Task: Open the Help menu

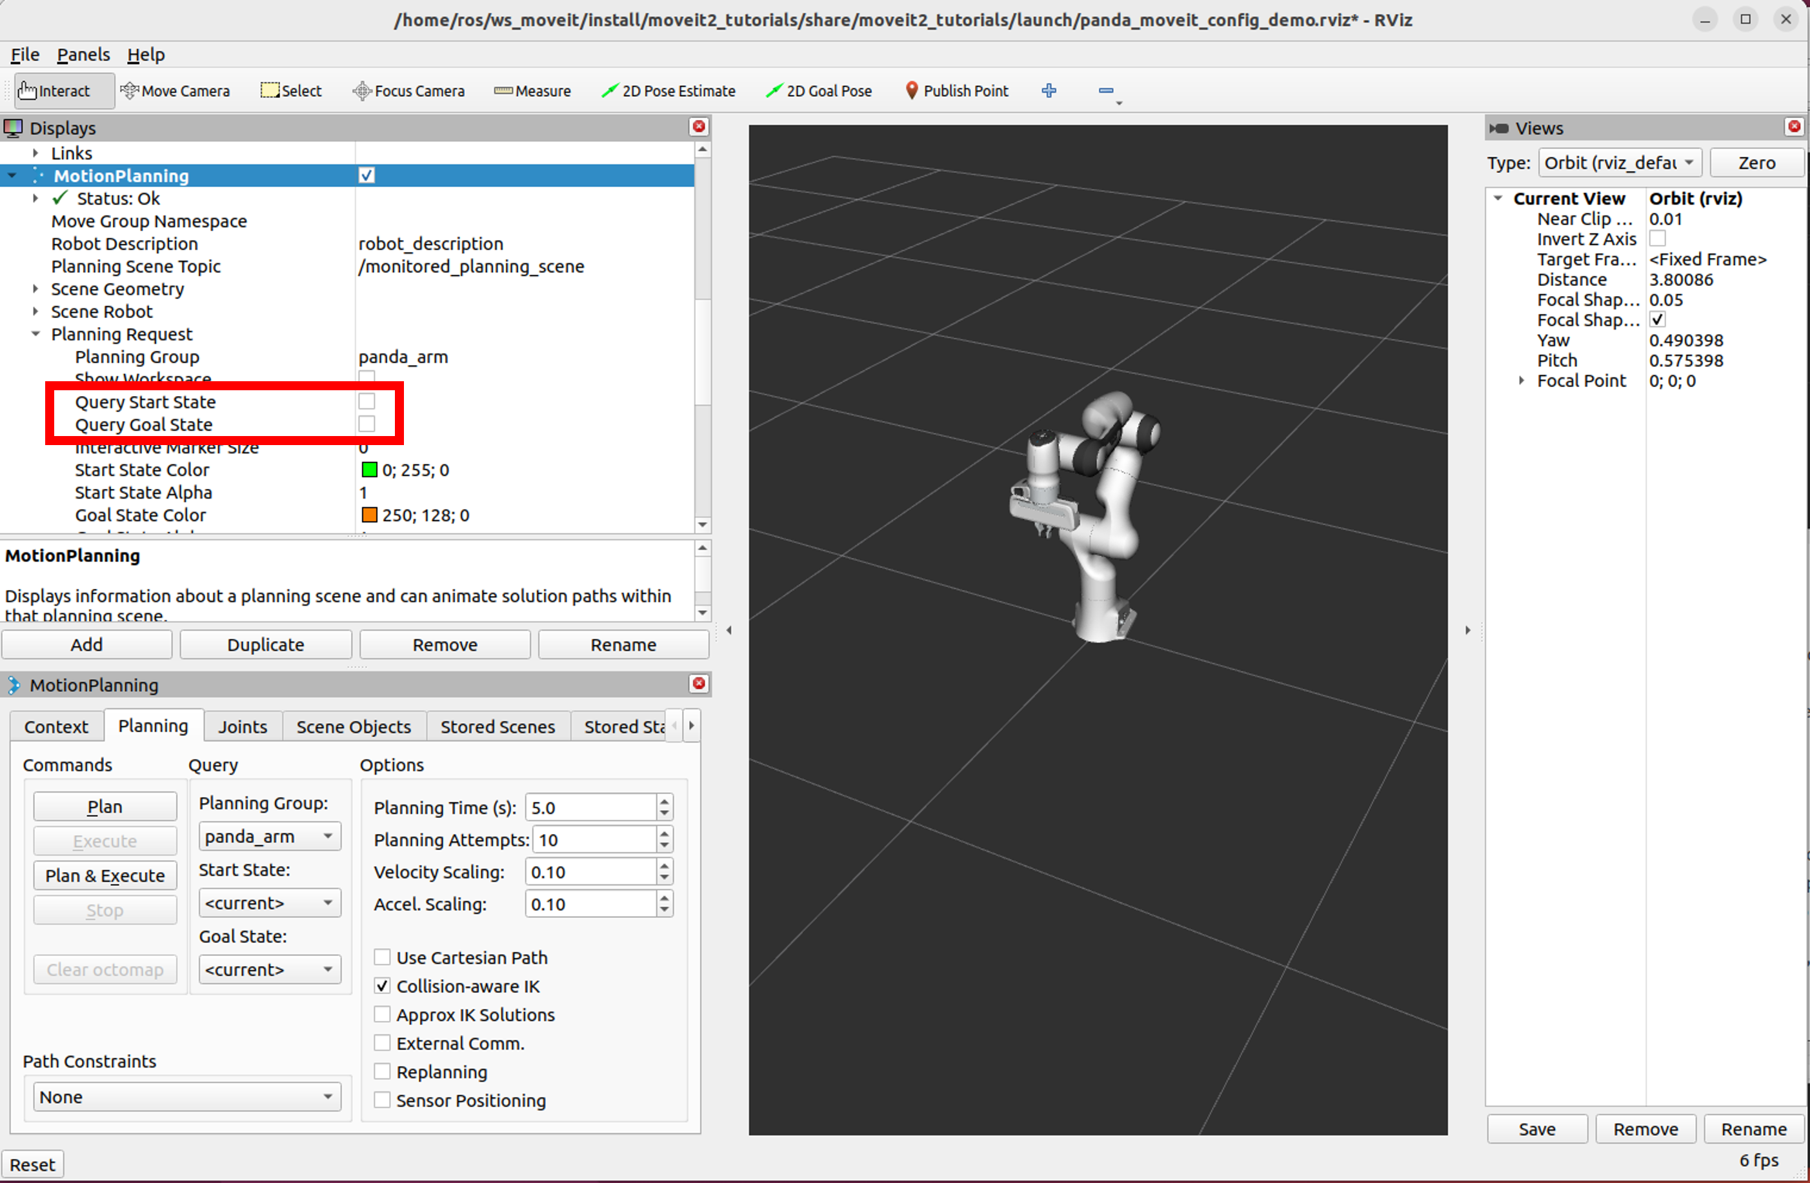Action: [x=145, y=55]
